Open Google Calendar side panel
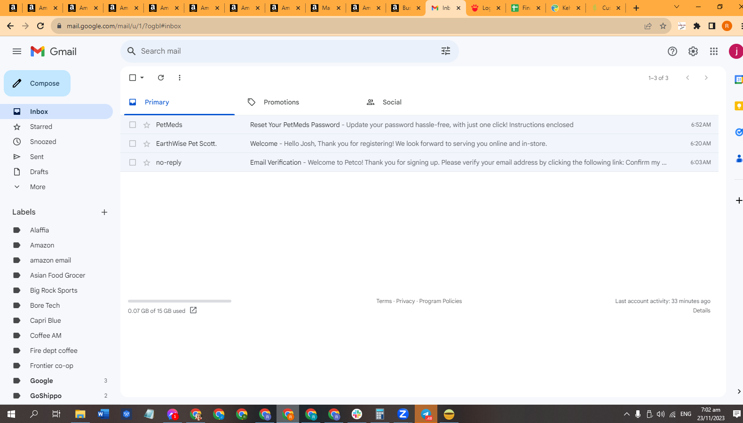The height and width of the screenshot is (423, 743). point(739,80)
